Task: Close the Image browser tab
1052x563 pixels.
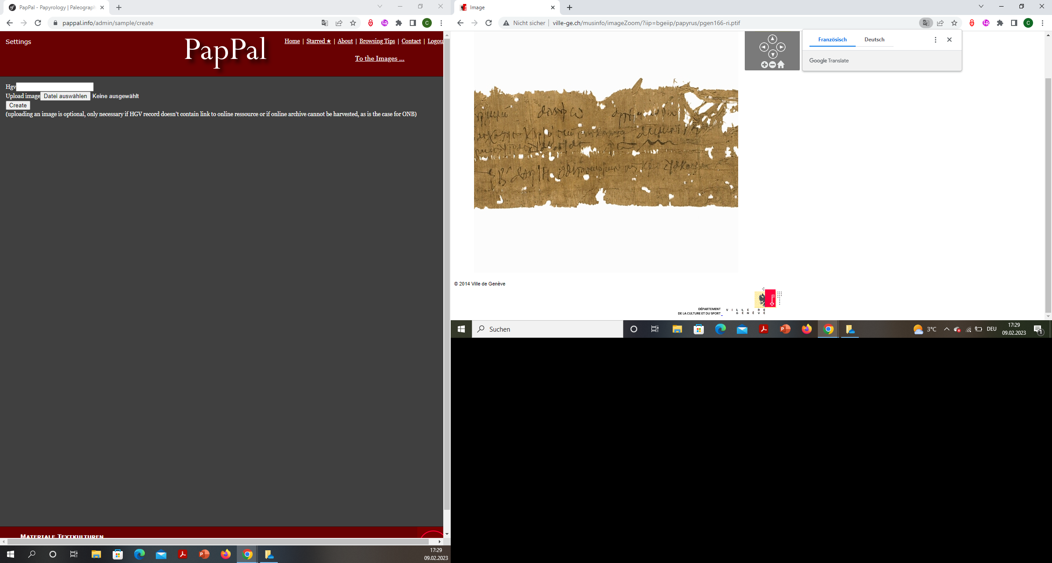Action: pos(553,7)
